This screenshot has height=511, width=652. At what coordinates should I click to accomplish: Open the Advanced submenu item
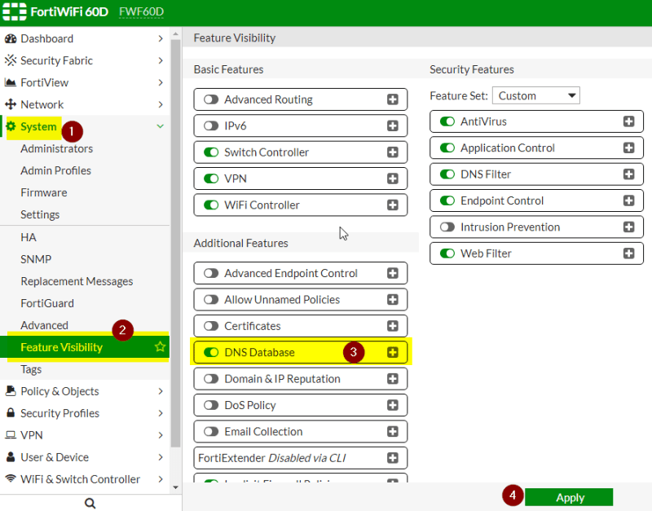(x=44, y=325)
